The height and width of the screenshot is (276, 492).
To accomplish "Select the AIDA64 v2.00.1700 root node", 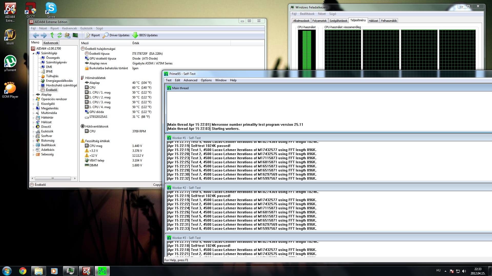I will (48, 49).
